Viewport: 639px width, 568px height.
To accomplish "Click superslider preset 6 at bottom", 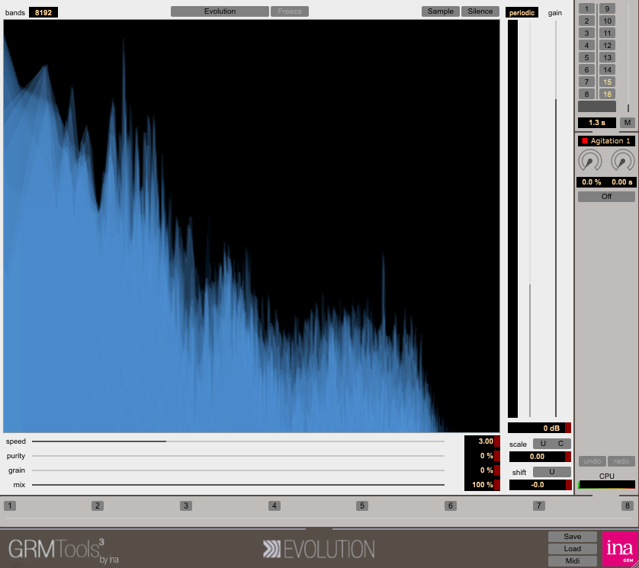I will pos(451,506).
